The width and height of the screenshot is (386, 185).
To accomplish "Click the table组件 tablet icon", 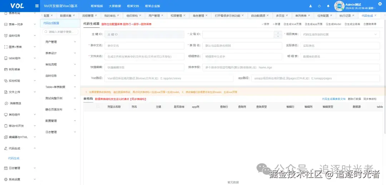I will (x=6, y=58).
